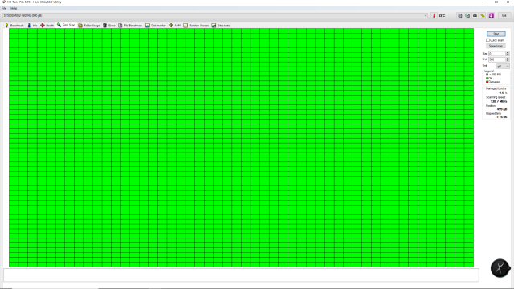Switch to the Info tab
Screen dimensions: 514x289
coord(32,25)
